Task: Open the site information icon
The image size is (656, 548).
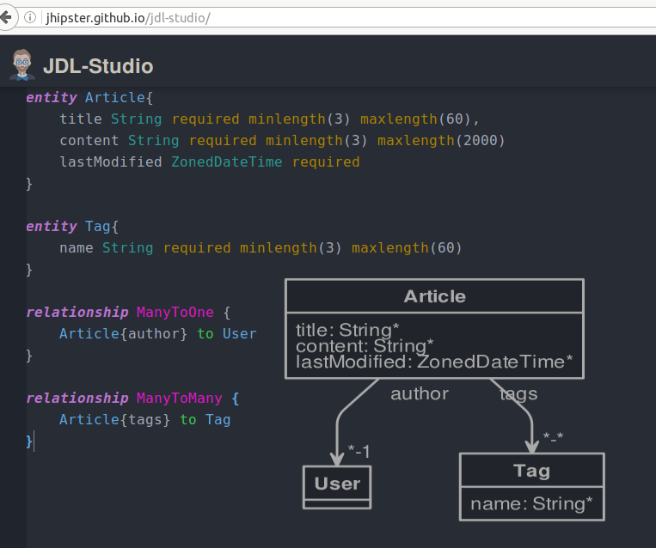Action: pyautogui.click(x=30, y=17)
